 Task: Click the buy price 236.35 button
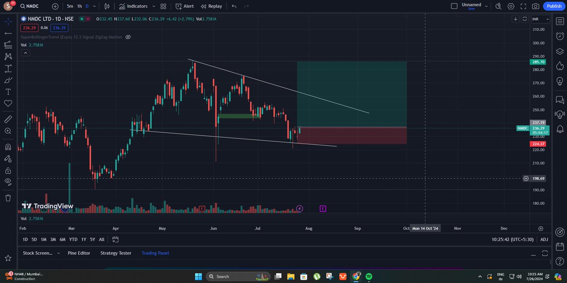pyautogui.click(x=59, y=28)
